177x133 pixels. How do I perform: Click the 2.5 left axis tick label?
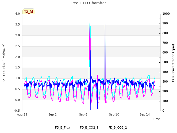coord(18,46)
